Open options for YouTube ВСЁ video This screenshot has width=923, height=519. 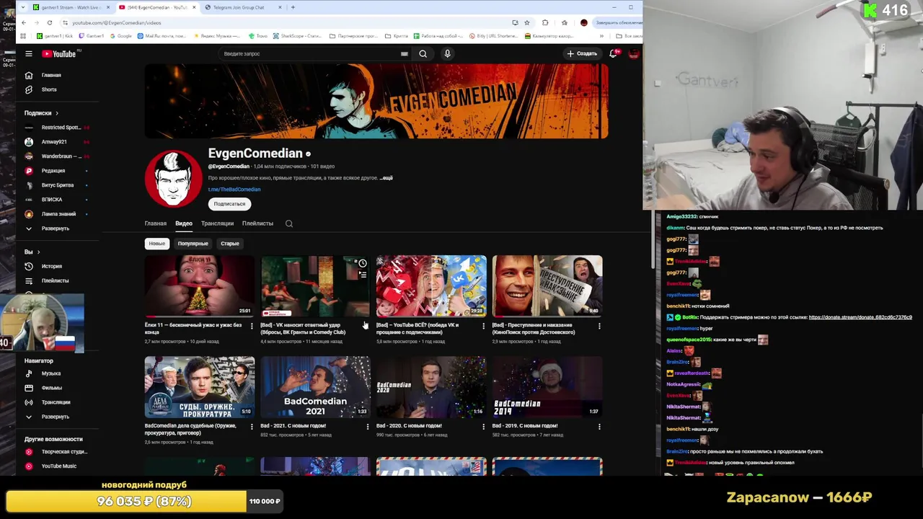tap(483, 327)
